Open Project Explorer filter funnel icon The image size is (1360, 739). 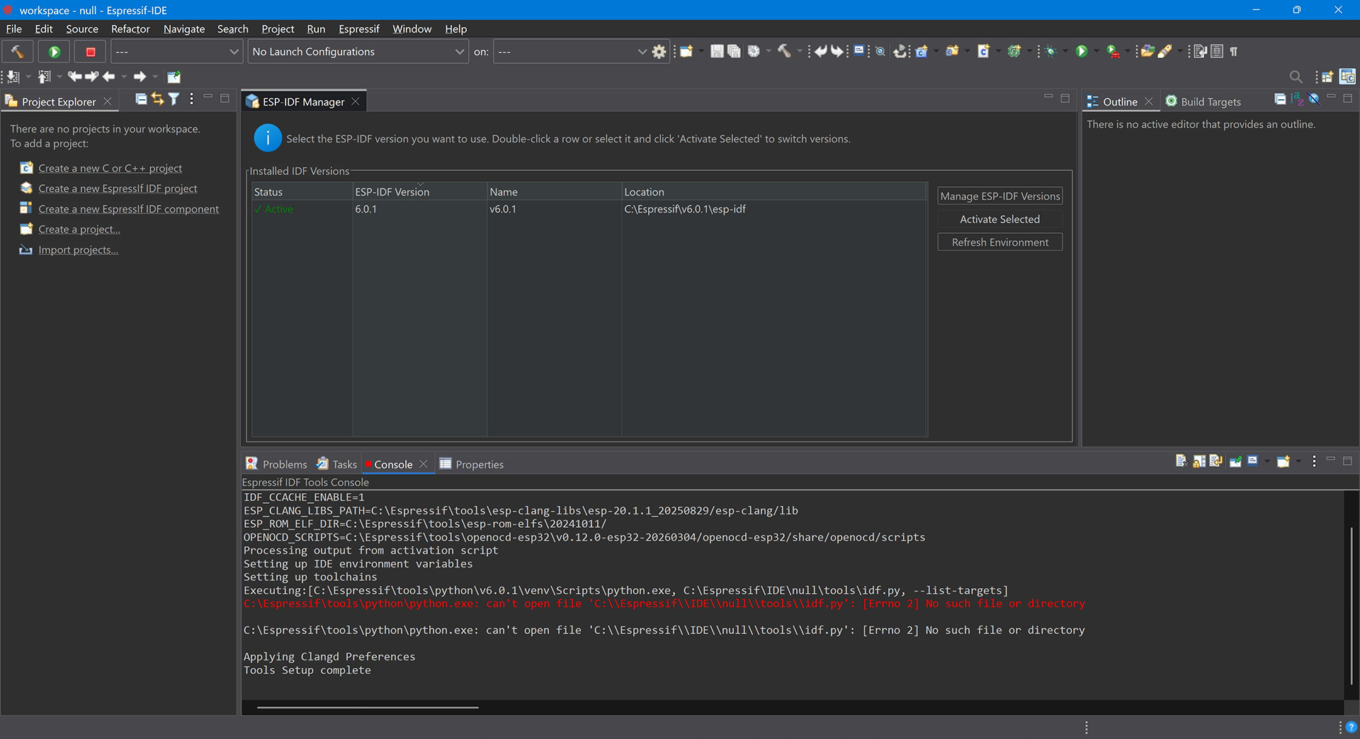[x=174, y=99]
